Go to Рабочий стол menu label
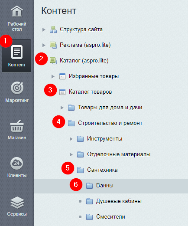Screen dimensions: 188x226 point(17,26)
